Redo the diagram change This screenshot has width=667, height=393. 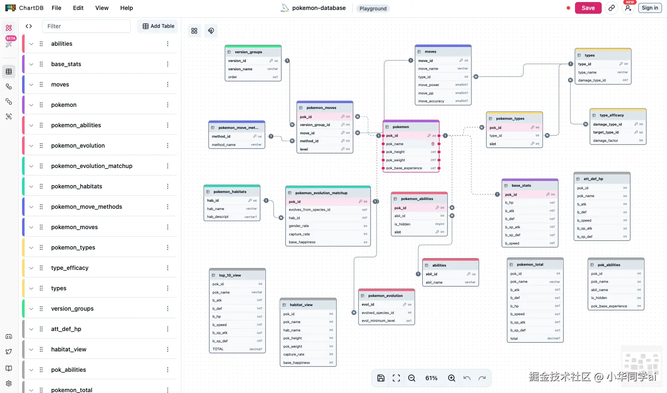tap(482, 378)
